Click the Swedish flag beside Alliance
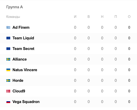The height and width of the screenshot is (110, 137). coord(8,59)
